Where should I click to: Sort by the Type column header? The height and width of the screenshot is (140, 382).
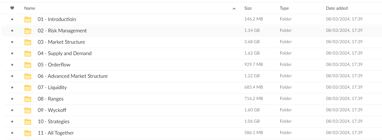click(x=284, y=8)
